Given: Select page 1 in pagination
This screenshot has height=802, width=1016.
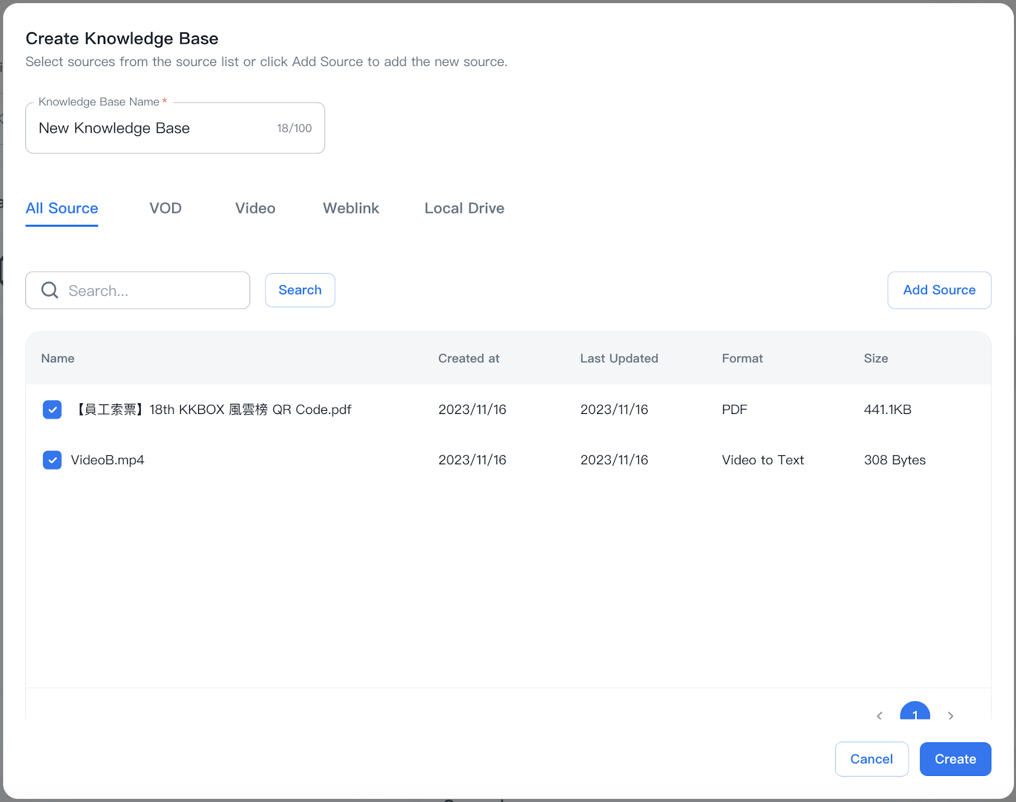Looking at the screenshot, I should click(915, 716).
